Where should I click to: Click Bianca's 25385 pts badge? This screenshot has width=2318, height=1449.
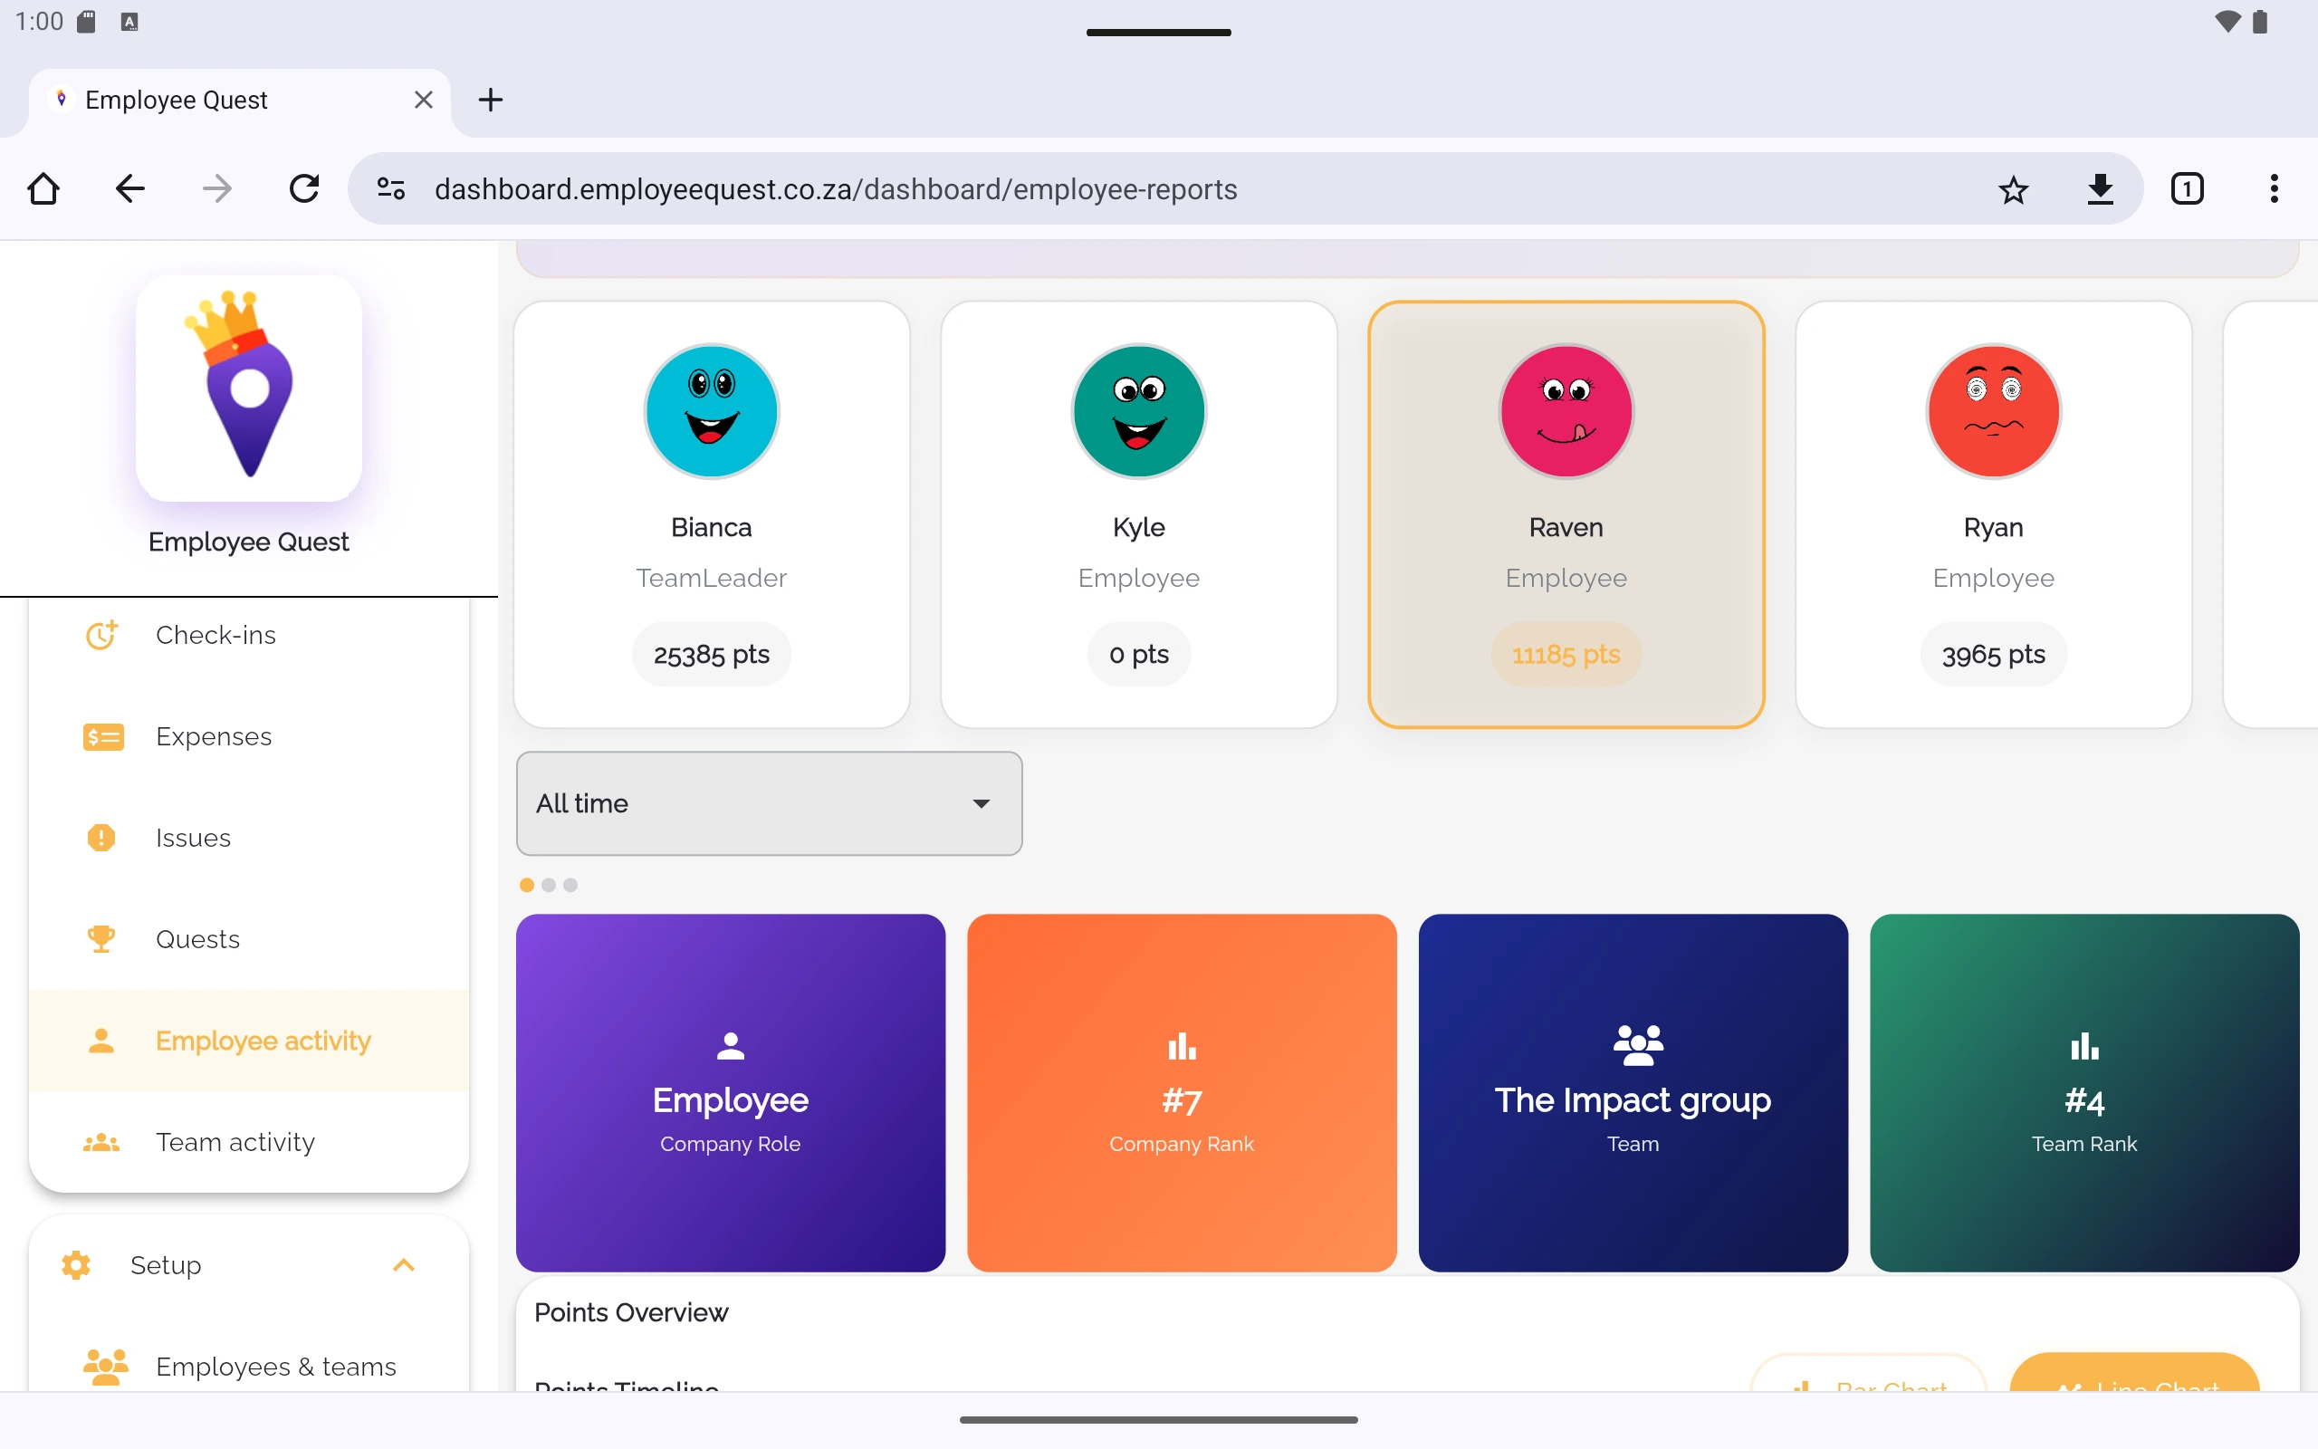click(711, 654)
